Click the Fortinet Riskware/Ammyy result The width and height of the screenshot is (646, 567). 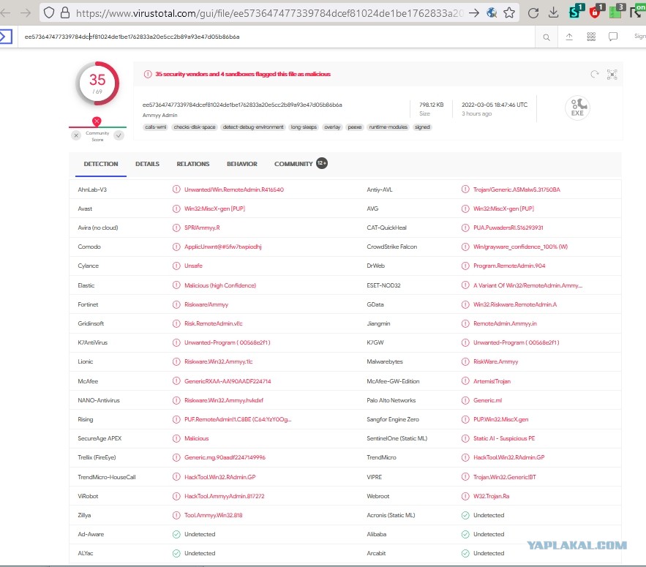coord(206,304)
